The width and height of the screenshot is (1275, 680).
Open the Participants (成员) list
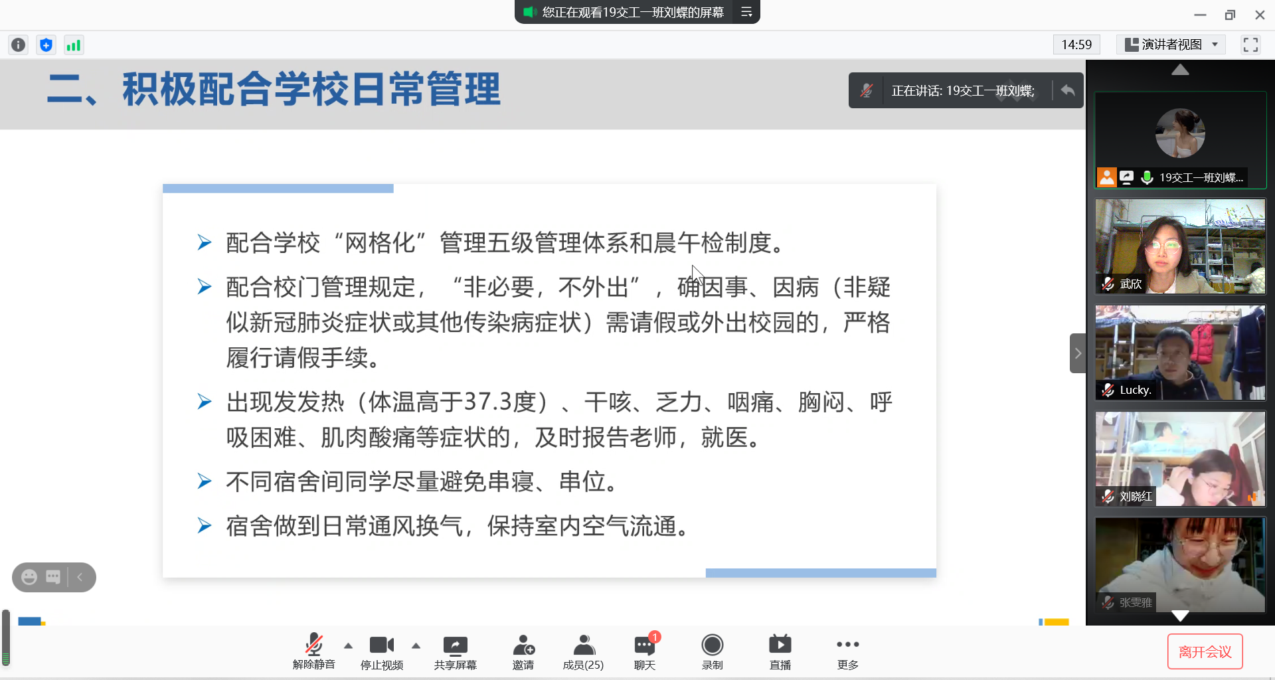[x=583, y=651]
